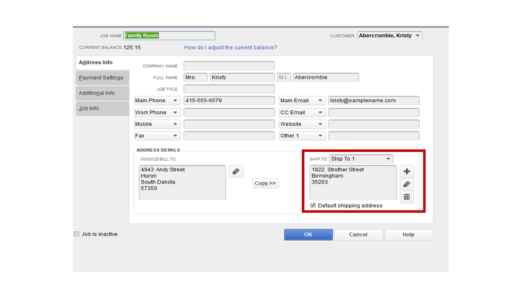
Task: Open the Fax type dropdown
Action: (157, 136)
